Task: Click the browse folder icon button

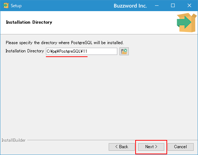Action: (124, 51)
